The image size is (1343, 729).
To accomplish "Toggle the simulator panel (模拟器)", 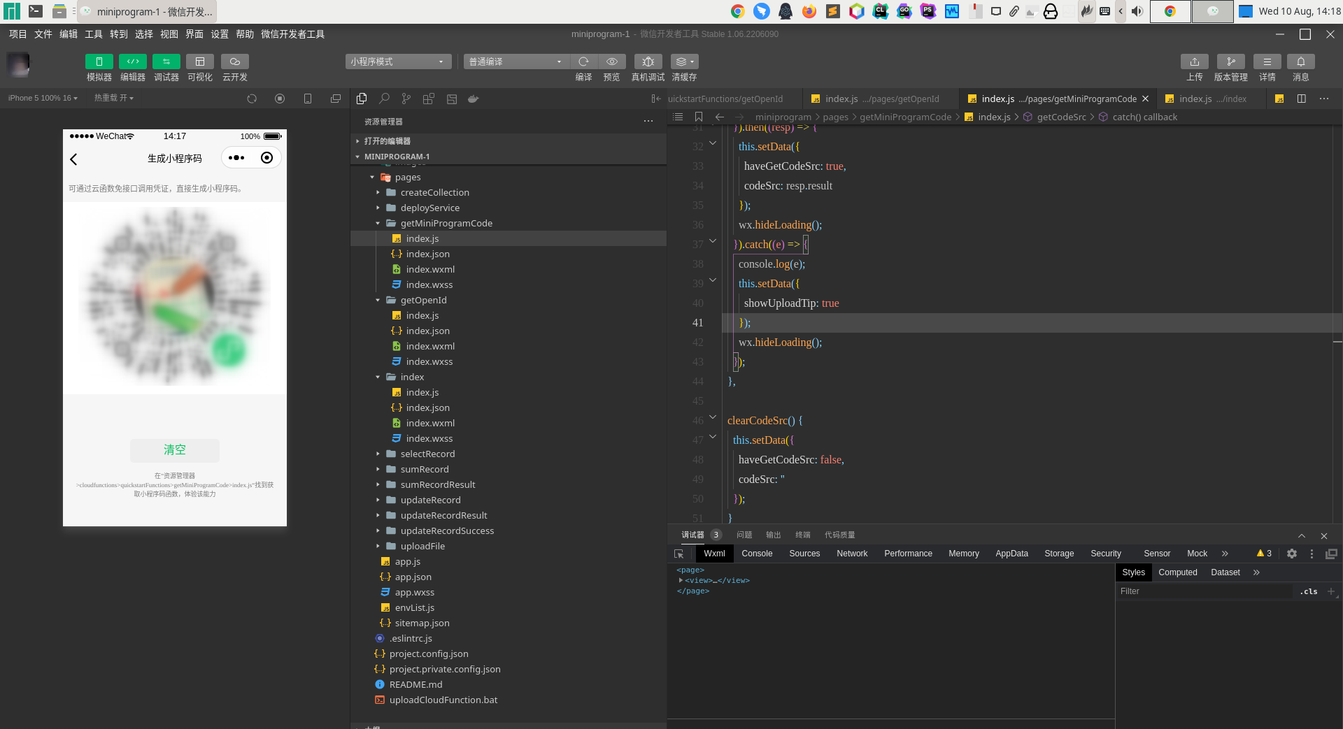I will coord(99,62).
